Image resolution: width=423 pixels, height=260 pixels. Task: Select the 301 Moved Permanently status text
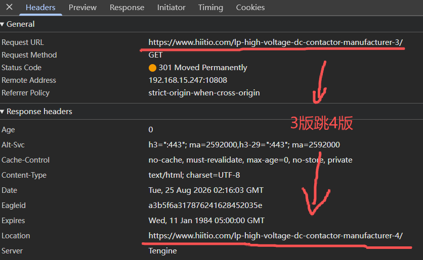(203, 68)
